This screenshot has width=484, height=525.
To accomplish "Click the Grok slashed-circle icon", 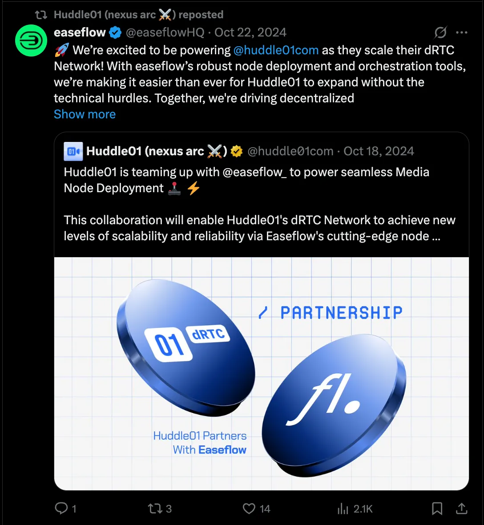I will 440,32.
